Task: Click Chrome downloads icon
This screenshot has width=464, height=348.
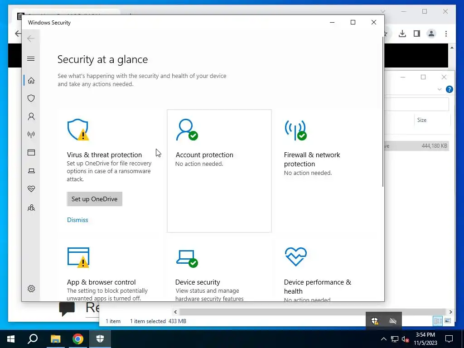Action: [x=402, y=34]
